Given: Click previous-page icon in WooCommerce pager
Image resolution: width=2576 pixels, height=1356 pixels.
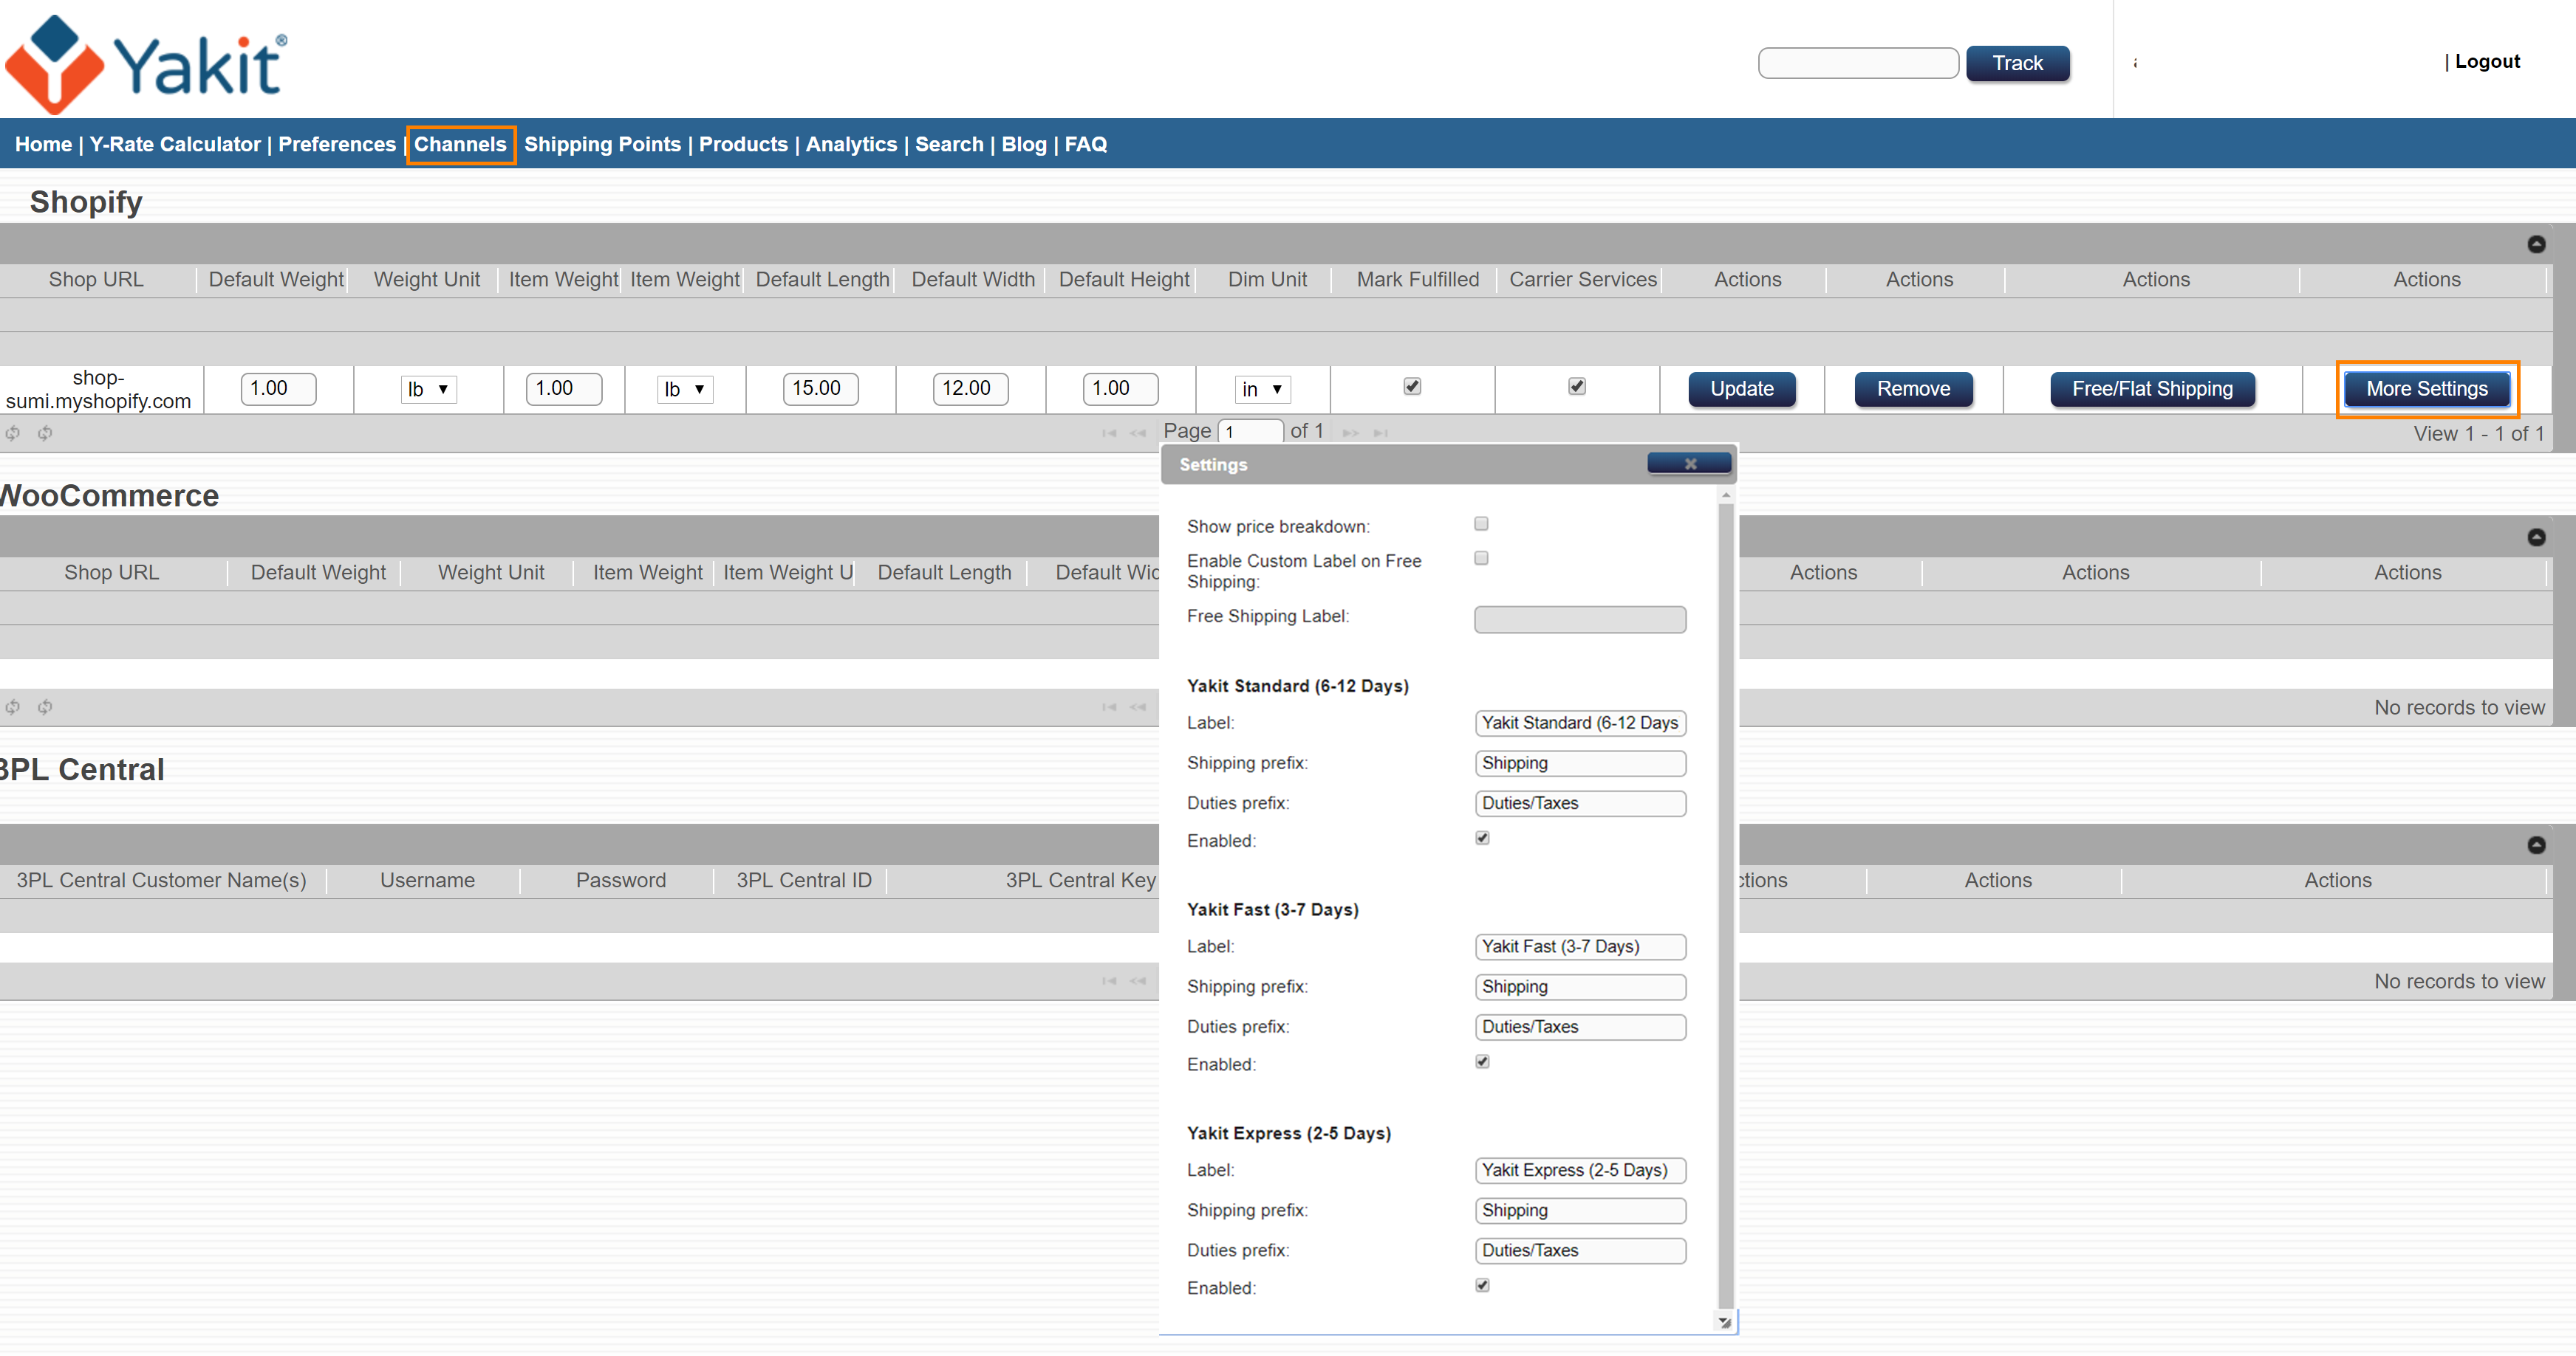Looking at the screenshot, I should (x=1138, y=707).
